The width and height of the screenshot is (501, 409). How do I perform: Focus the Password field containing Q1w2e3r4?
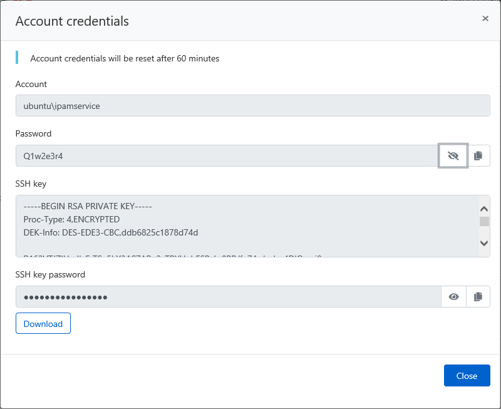[x=226, y=156]
